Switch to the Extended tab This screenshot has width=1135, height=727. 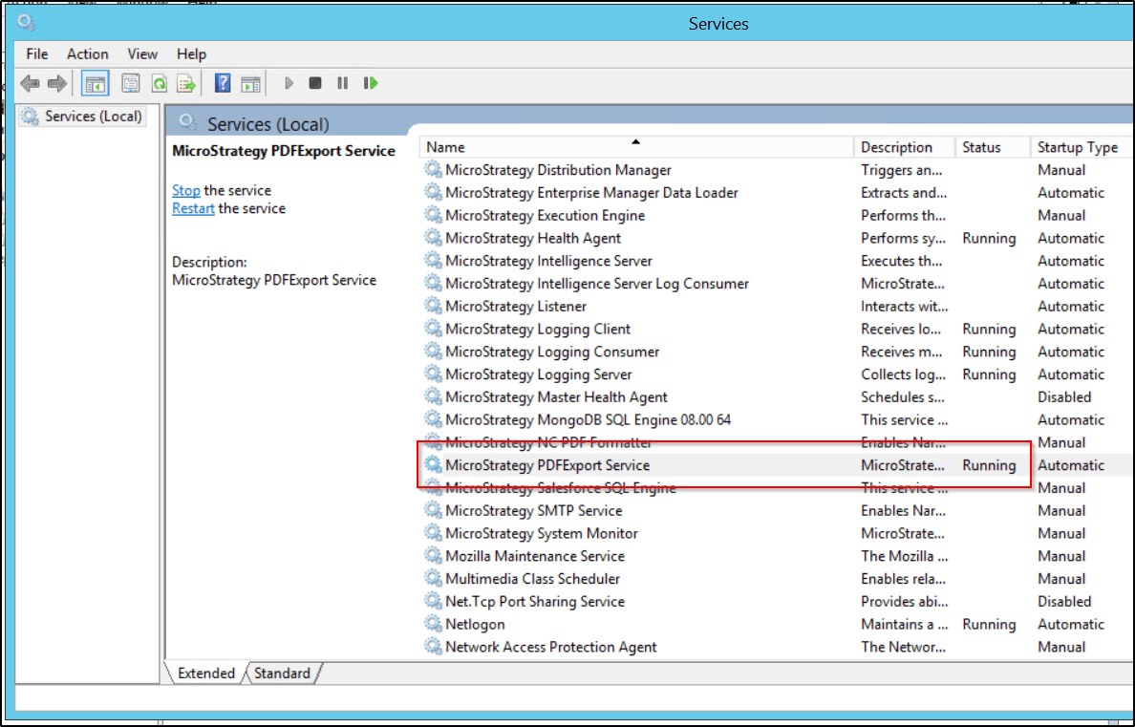(206, 674)
